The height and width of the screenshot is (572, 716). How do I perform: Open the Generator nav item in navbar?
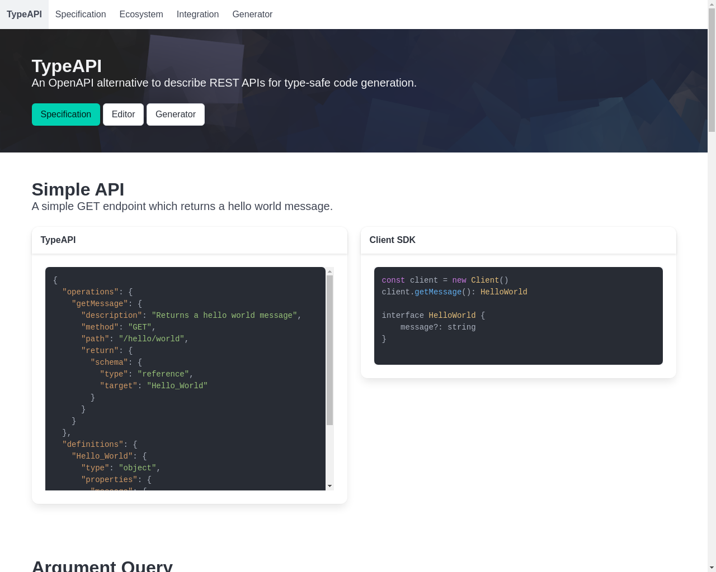pyautogui.click(x=252, y=15)
